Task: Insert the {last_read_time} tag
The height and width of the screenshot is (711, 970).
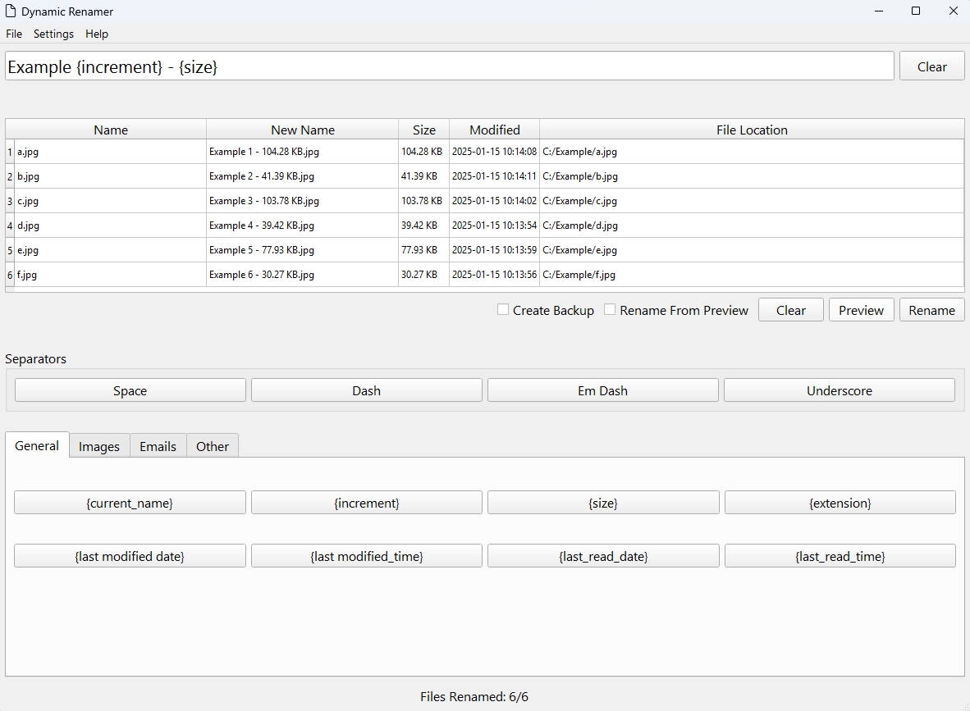Action: (x=840, y=556)
